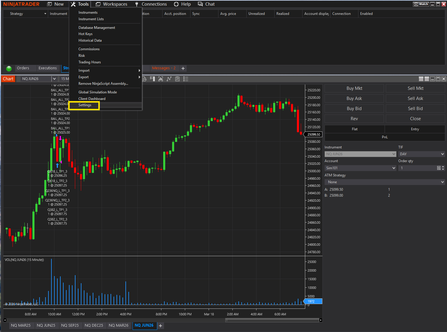
Task: Click the Buy Mkt button
Action: click(354, 88)
